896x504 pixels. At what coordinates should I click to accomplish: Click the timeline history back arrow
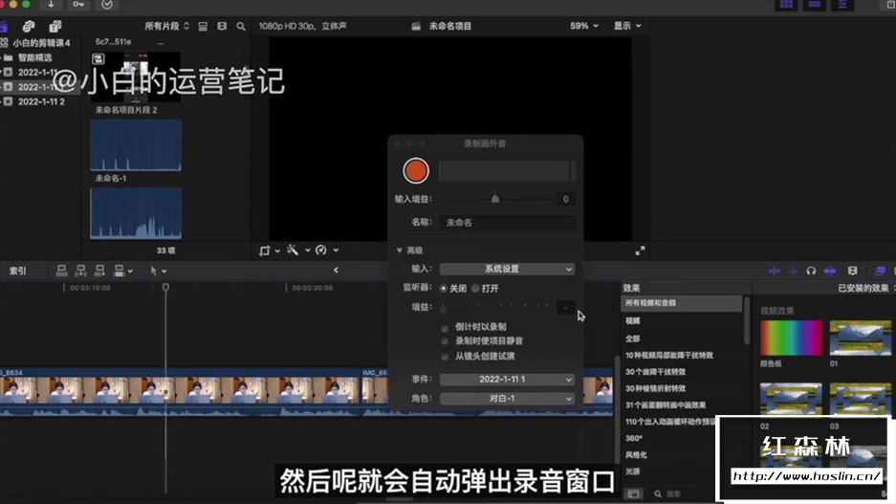336,271
